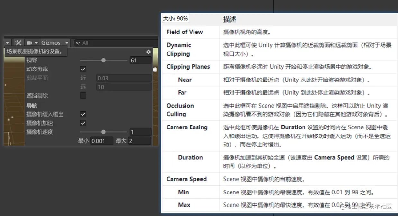Open the scene tools (wrench) menu

pos(18,43)
